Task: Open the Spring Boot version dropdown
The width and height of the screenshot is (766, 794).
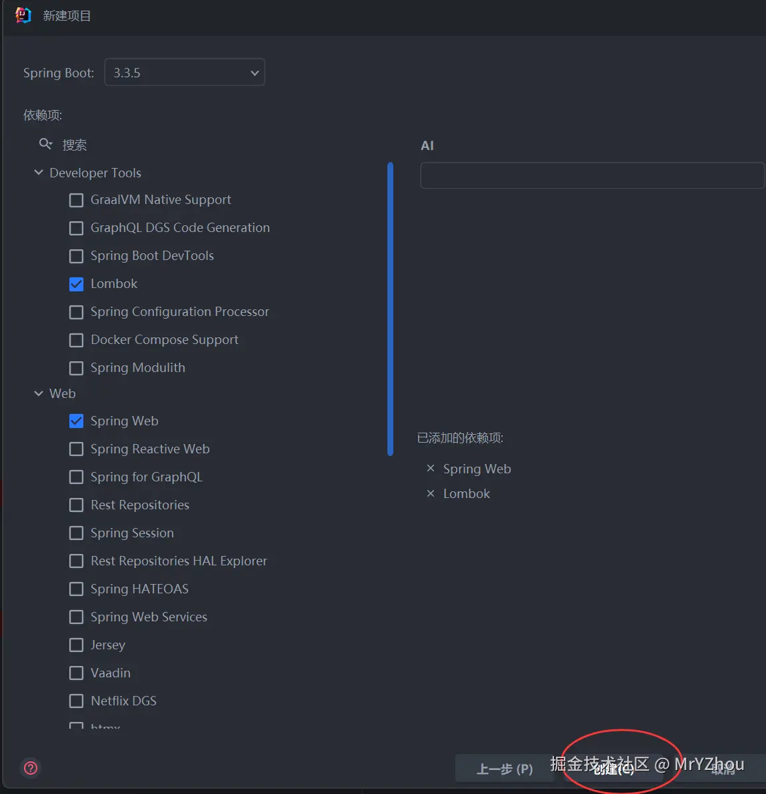Action: coord(185,73)
